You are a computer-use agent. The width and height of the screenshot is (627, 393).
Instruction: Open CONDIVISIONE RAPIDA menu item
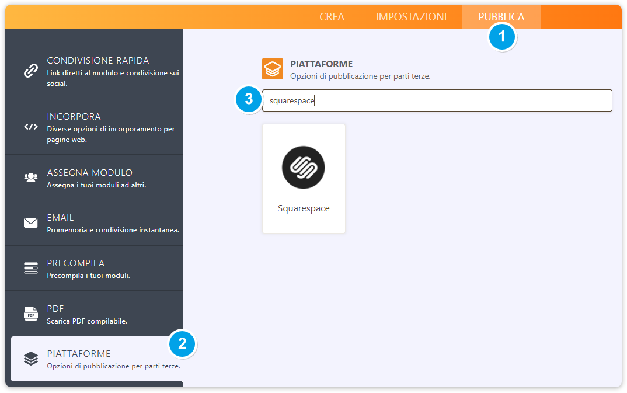(x=94, y=71)
